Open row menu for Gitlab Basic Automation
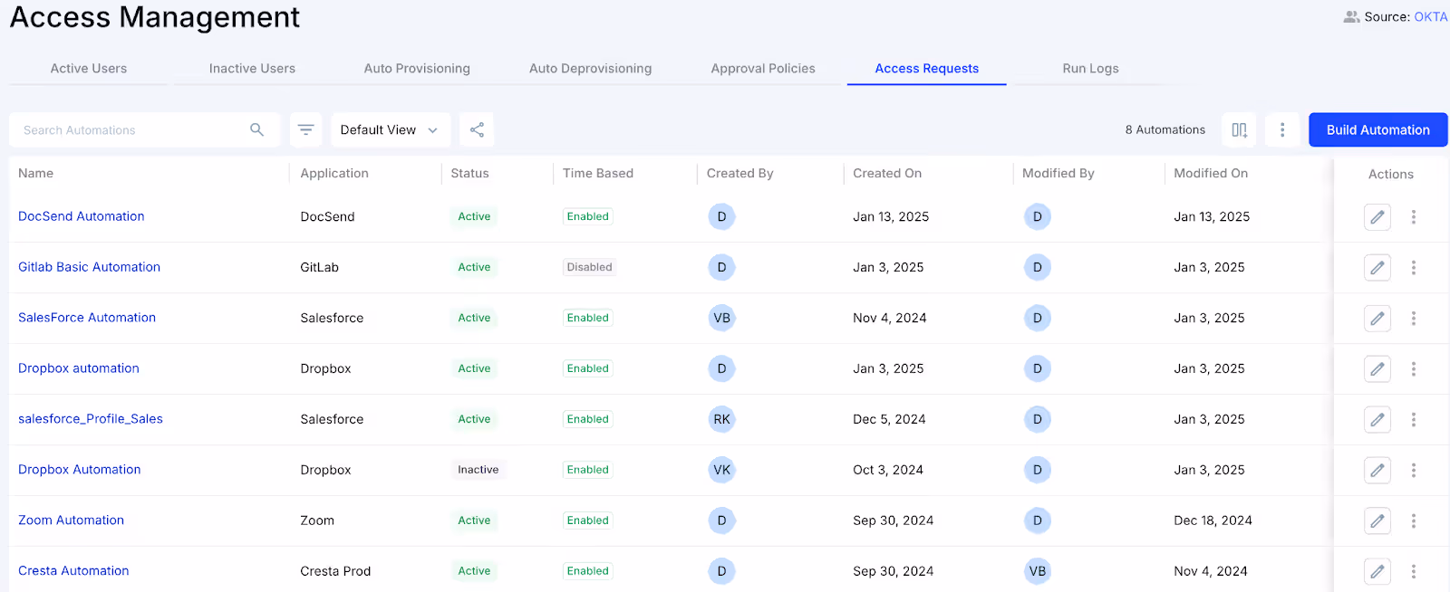The height and width of the screenshot is (592, 1450). tap(1414, 267)
